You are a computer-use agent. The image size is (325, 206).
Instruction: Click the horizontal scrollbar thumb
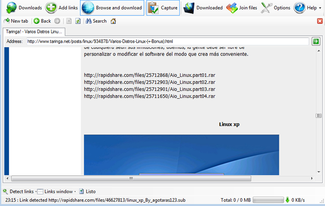(131, 178)
